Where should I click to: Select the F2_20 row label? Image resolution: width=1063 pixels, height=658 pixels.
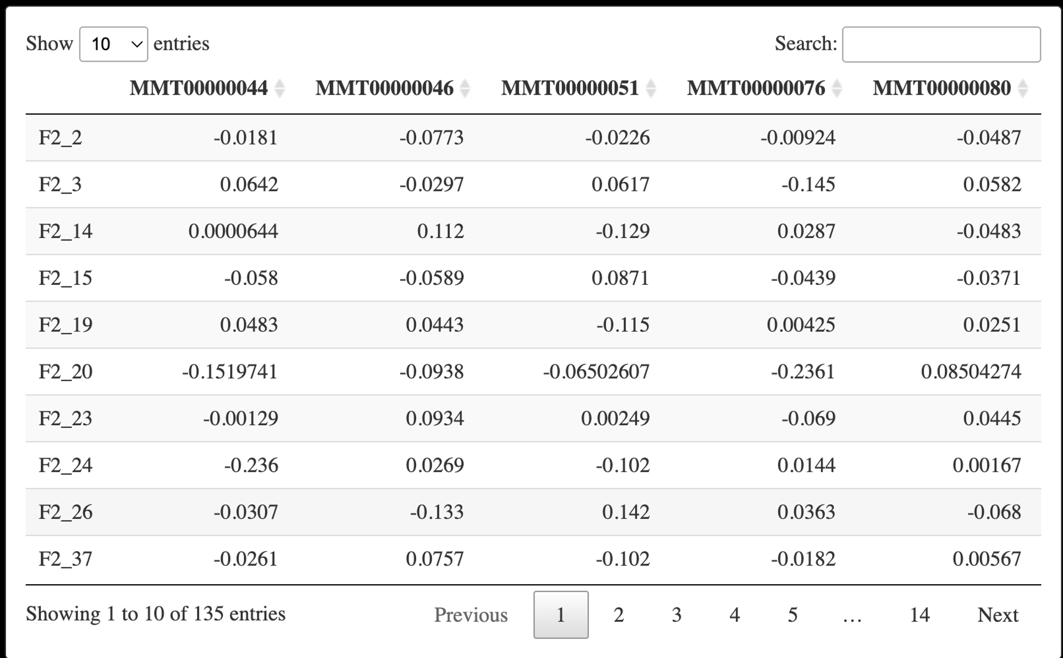pos(65,372)
